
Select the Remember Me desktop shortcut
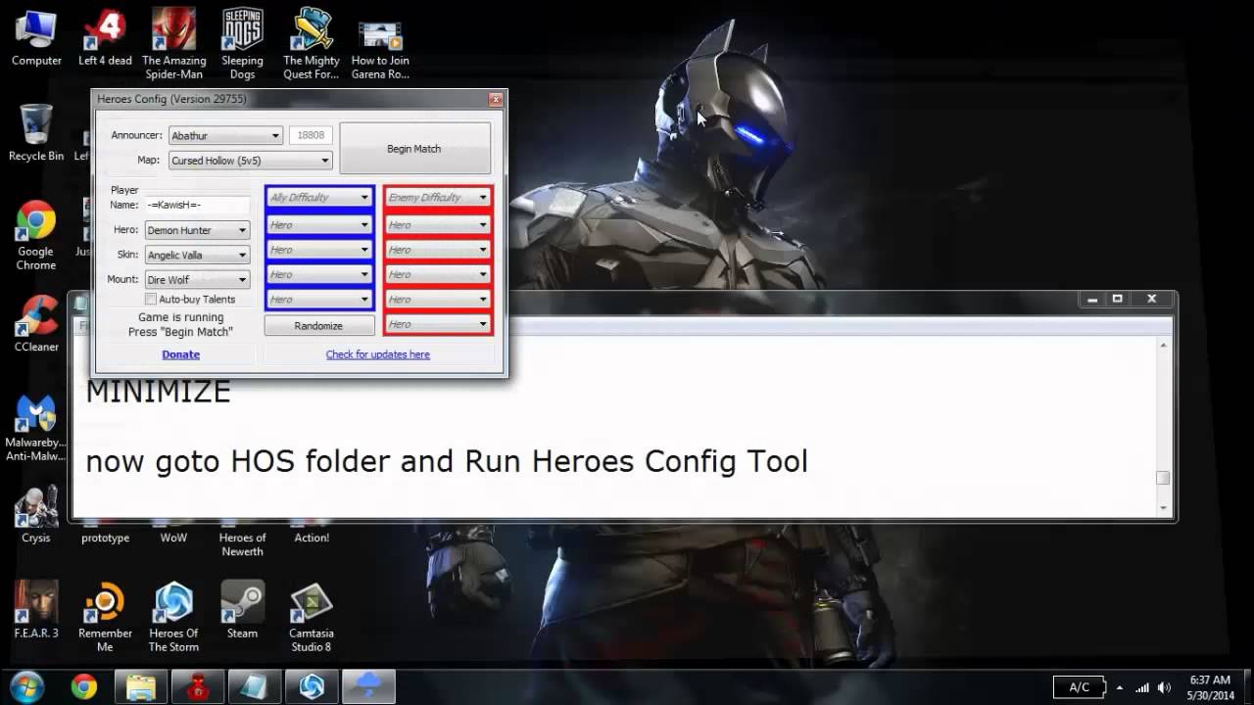(x=105, y=617)
